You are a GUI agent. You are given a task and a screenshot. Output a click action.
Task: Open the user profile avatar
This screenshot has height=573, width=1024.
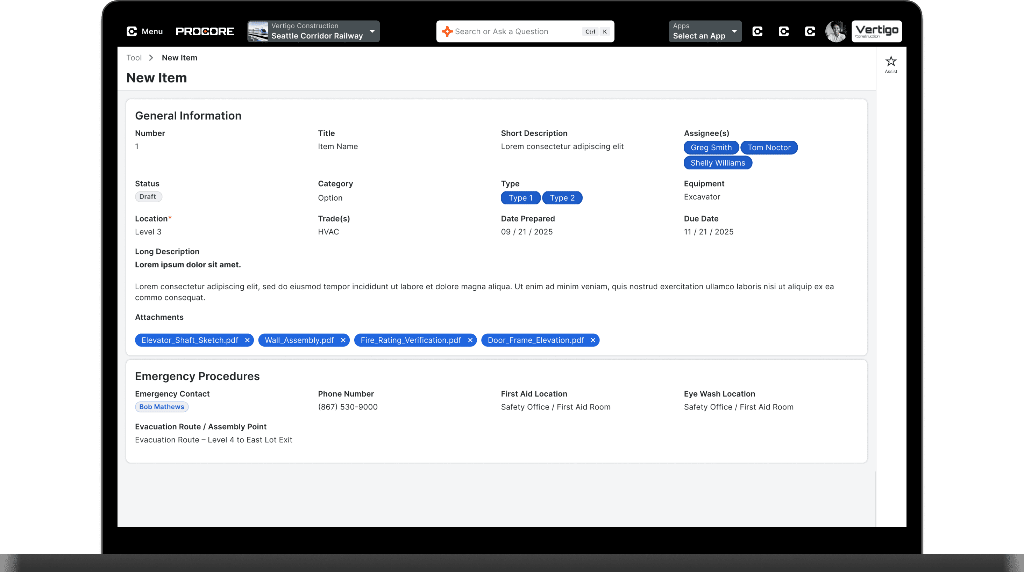tap(835, 31)
